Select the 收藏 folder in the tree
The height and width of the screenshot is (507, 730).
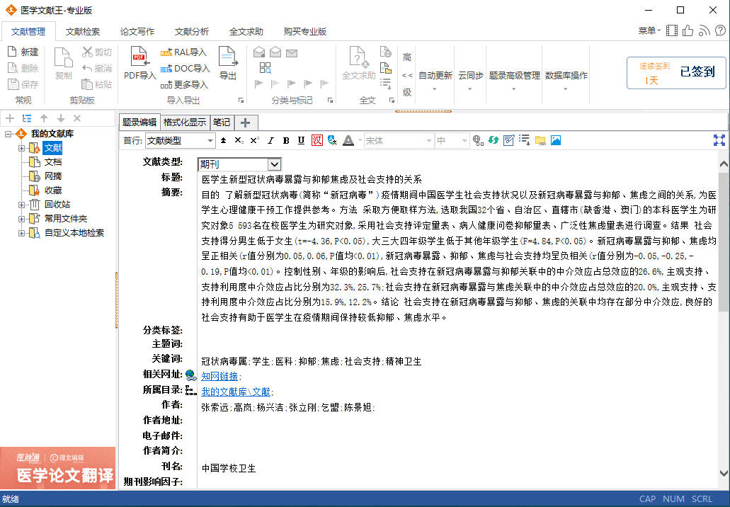pyautogui.click(x=53, y=190)
